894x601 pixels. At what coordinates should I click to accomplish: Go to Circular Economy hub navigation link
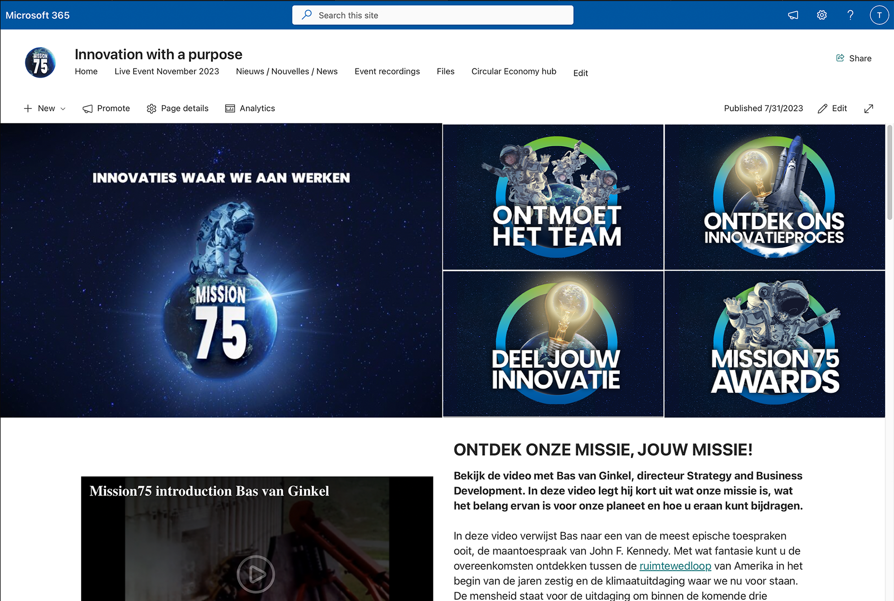[514, 71]
